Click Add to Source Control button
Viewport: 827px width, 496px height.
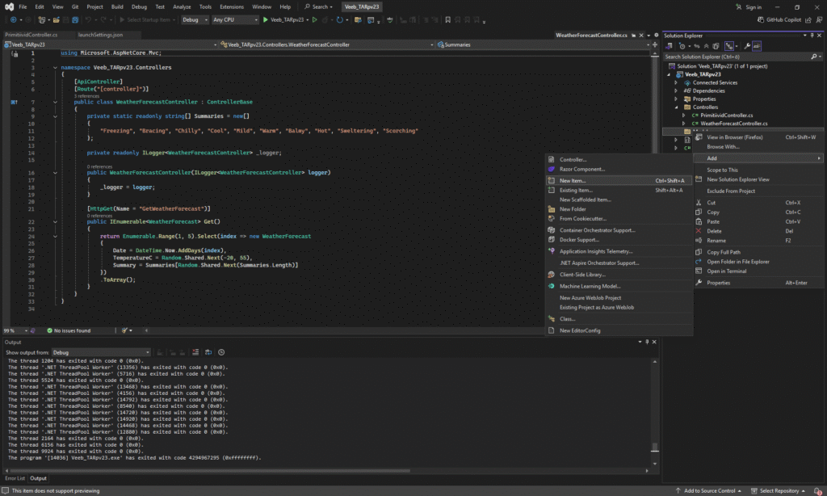tap(709, 490)
